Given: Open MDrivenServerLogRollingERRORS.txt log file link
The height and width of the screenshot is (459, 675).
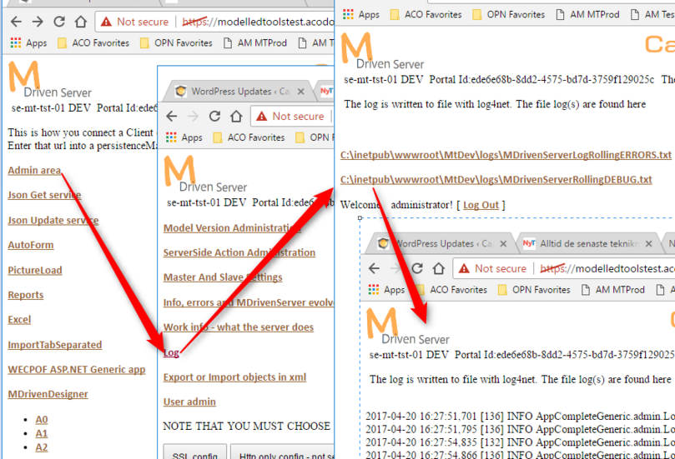Looking at the screenshot, I should [506, 155].
